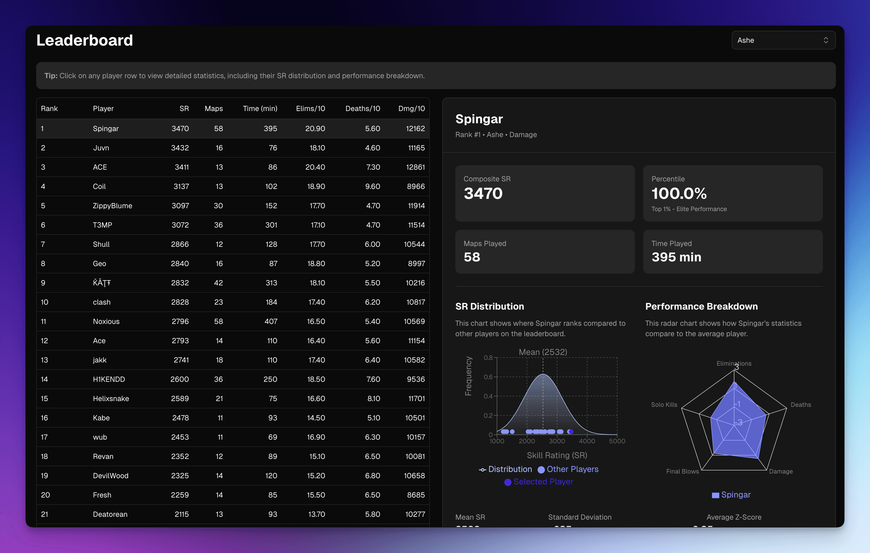Select H1KENDD from the leaderboard
870x553 pixels.
pyautogui.click(x=233, y=379)
